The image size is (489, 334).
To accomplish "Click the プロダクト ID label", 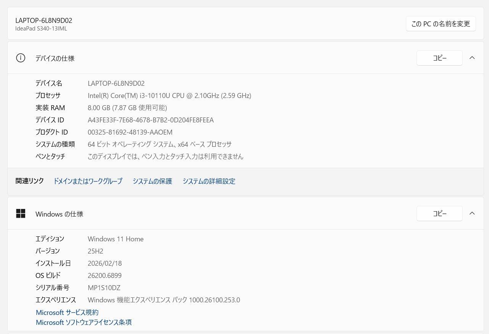I will click(52, 132).
